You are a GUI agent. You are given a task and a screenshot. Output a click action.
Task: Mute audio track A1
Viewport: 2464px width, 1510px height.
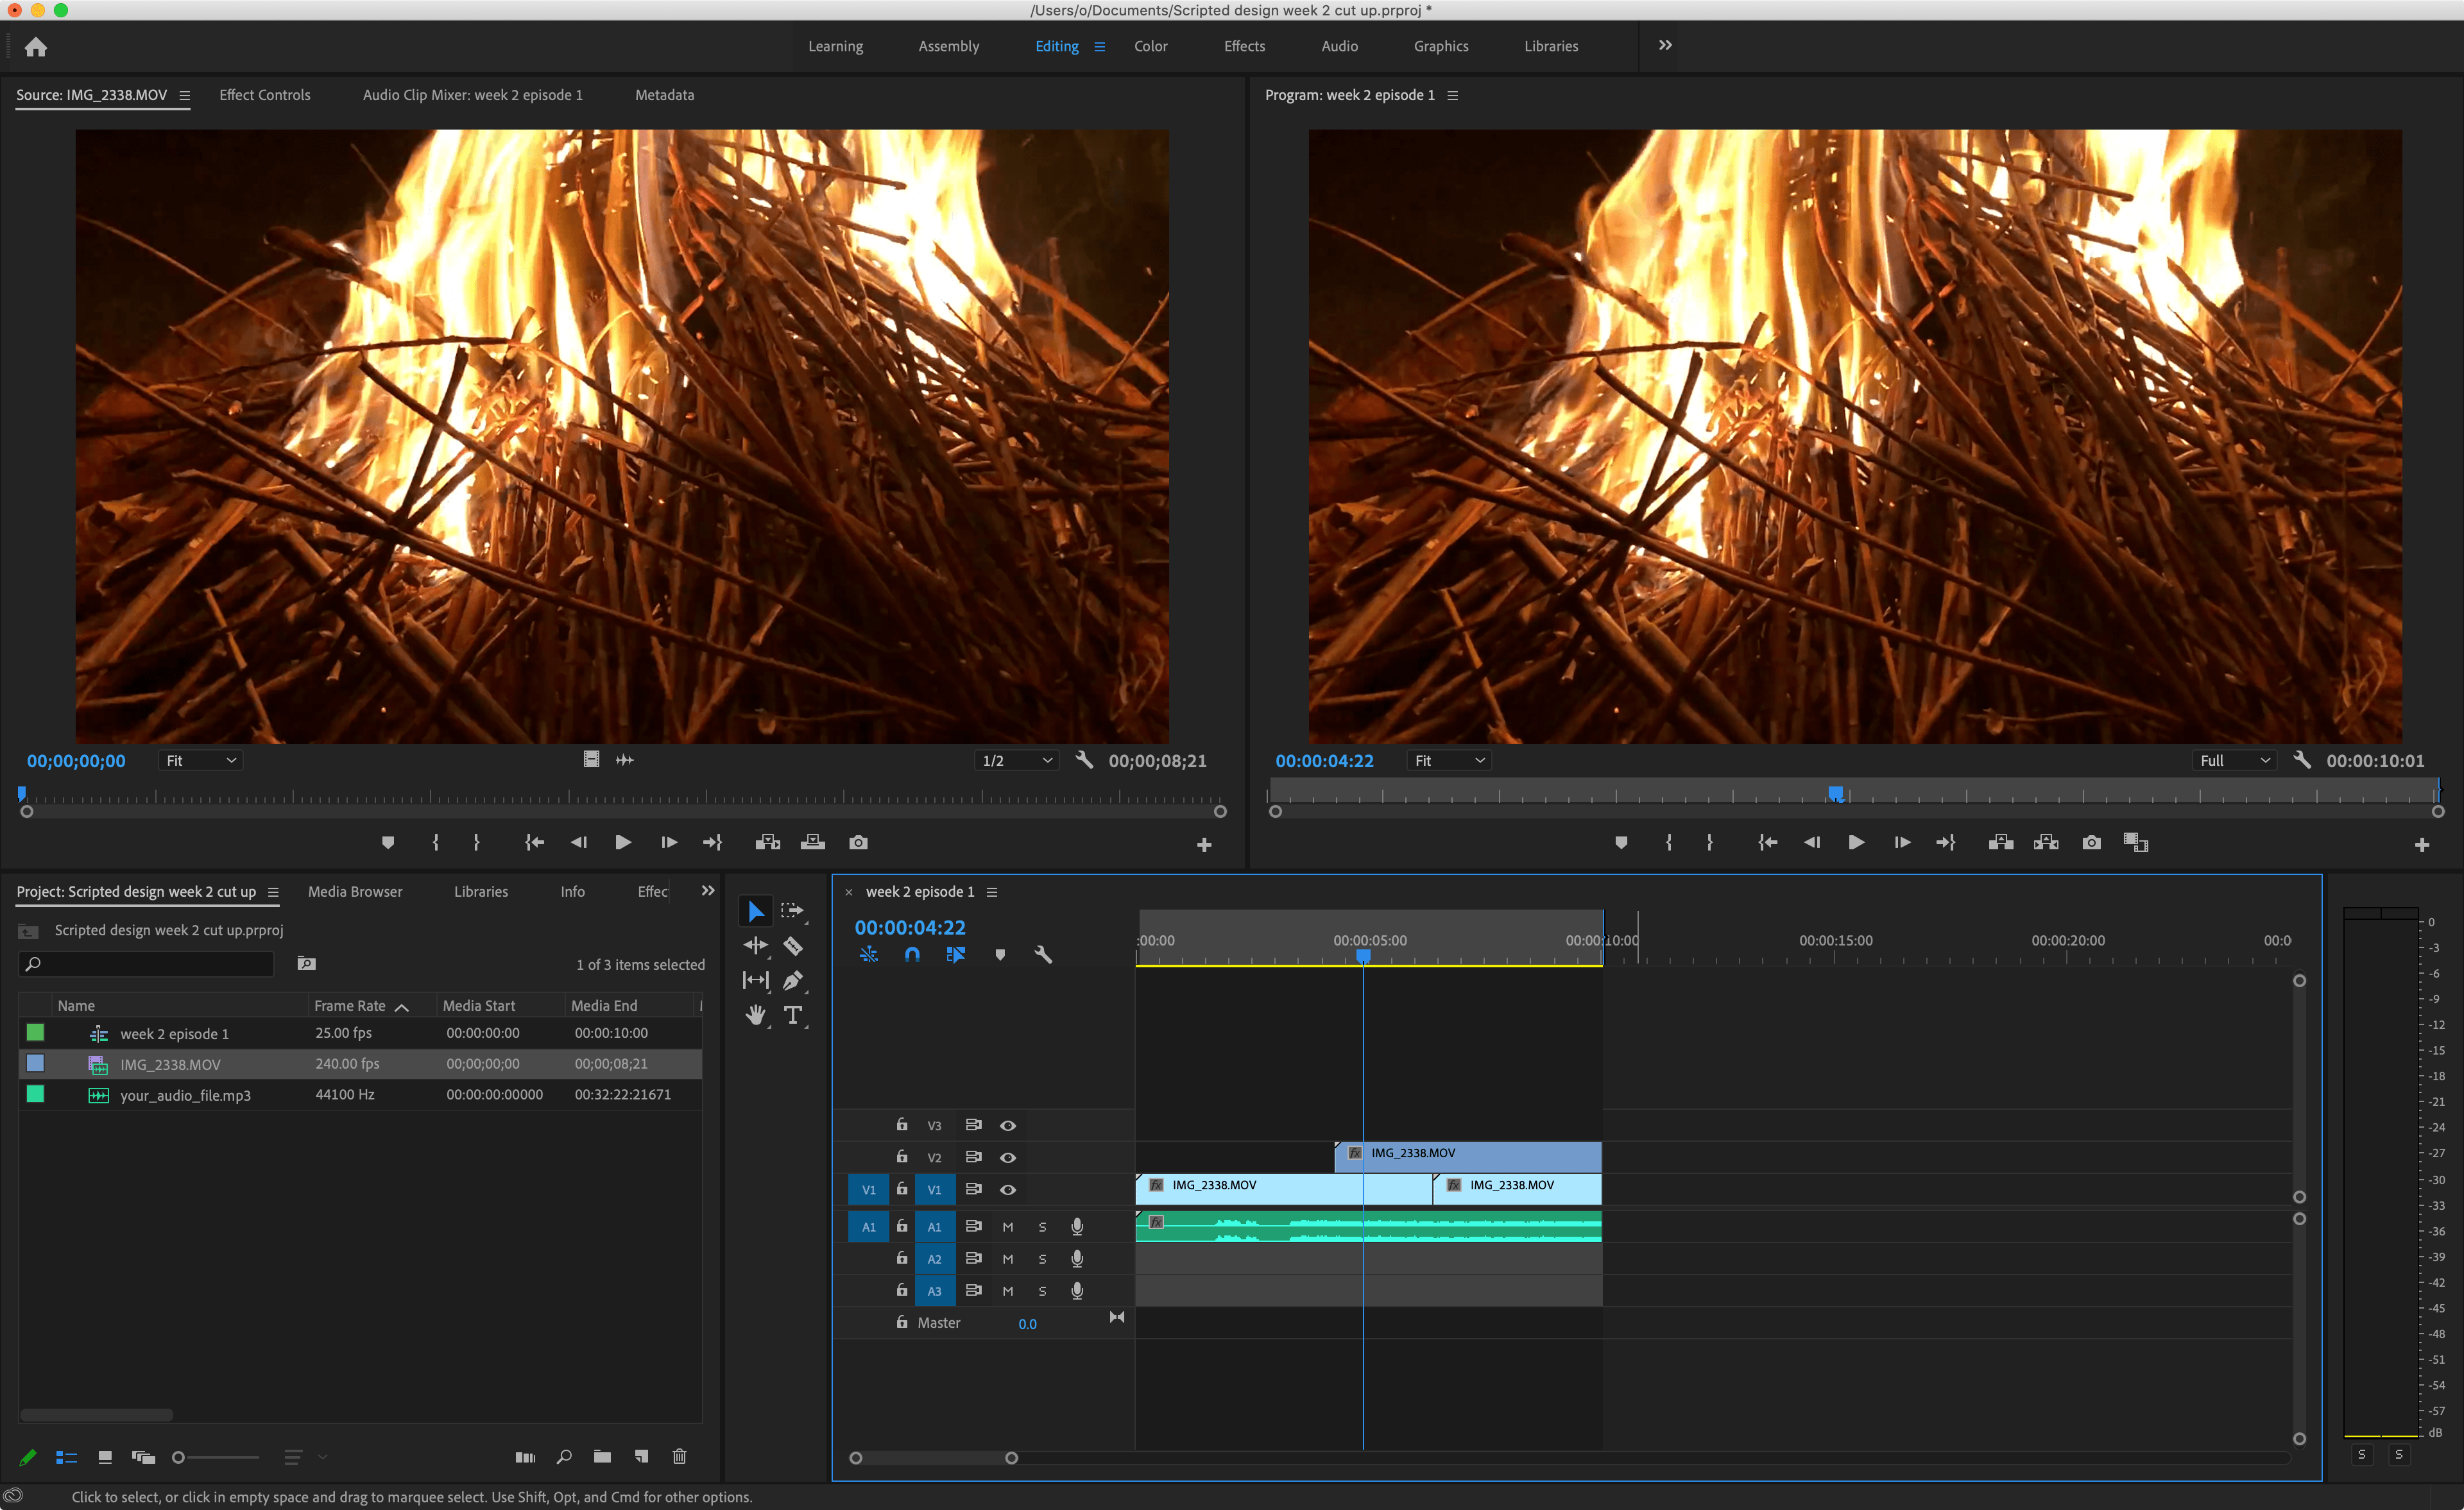(x=1007, y=1226)
